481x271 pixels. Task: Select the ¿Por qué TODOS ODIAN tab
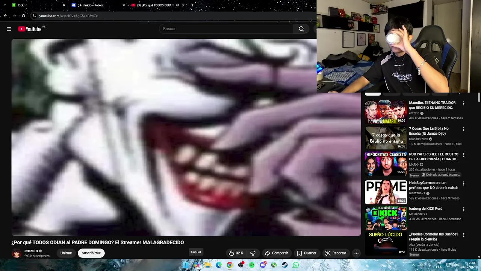[x=157, y=5]
